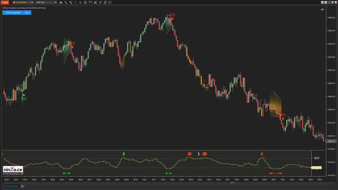338x190 pixels.
Task: Click the scroll-to-latest-bar arrow icon
Action: click(x=322, y=9)
